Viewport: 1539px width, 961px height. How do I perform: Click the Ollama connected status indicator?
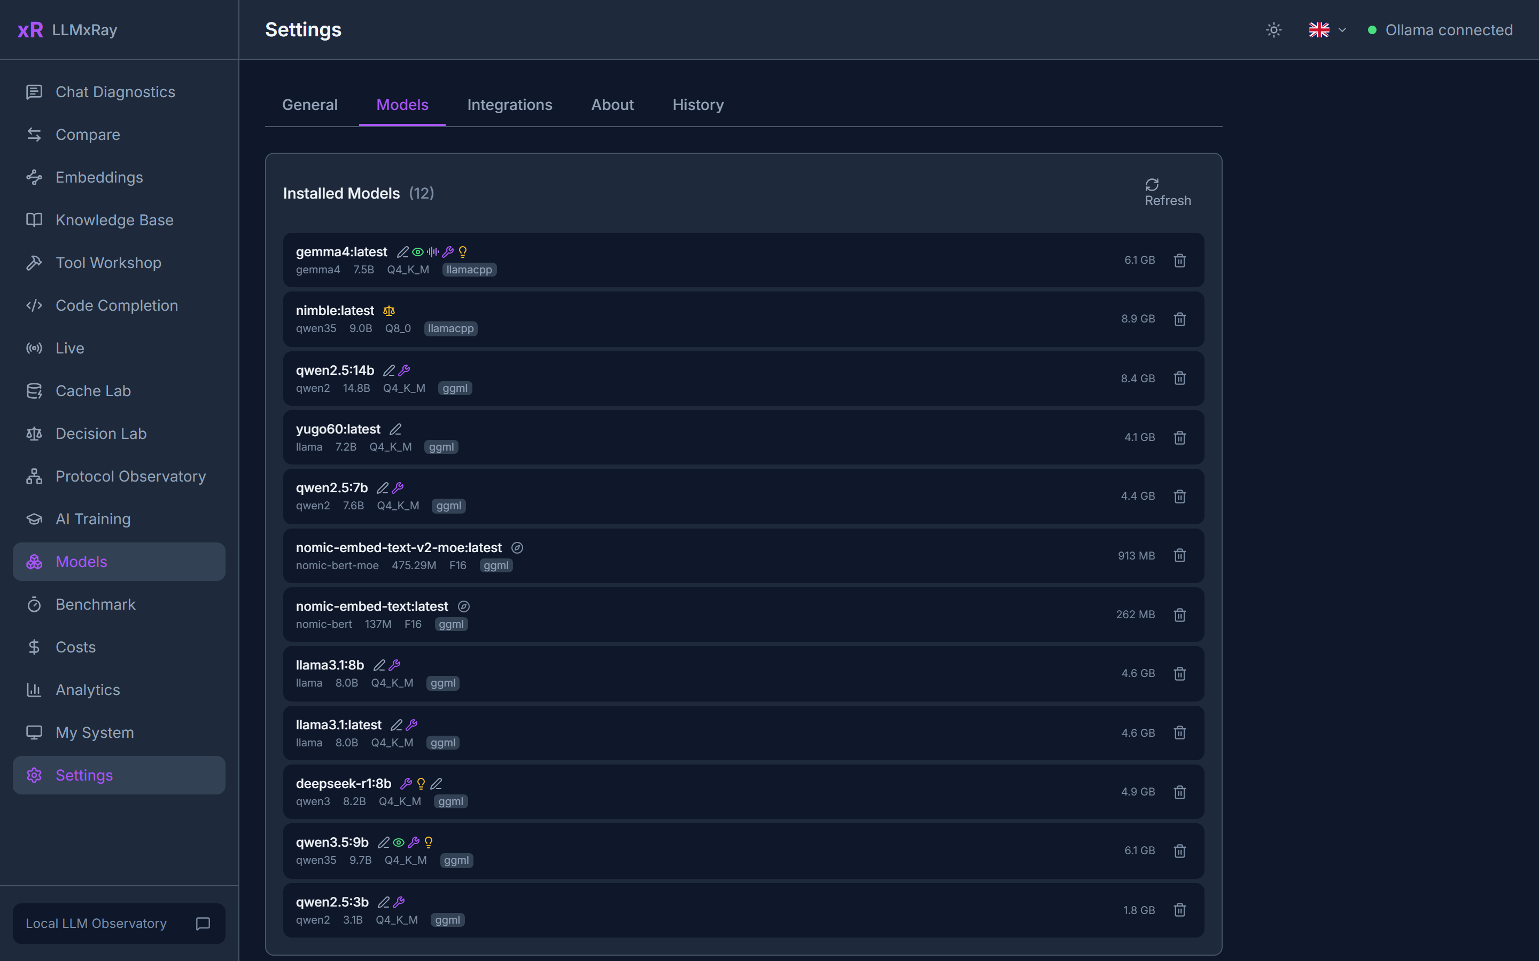[1441, 30]
